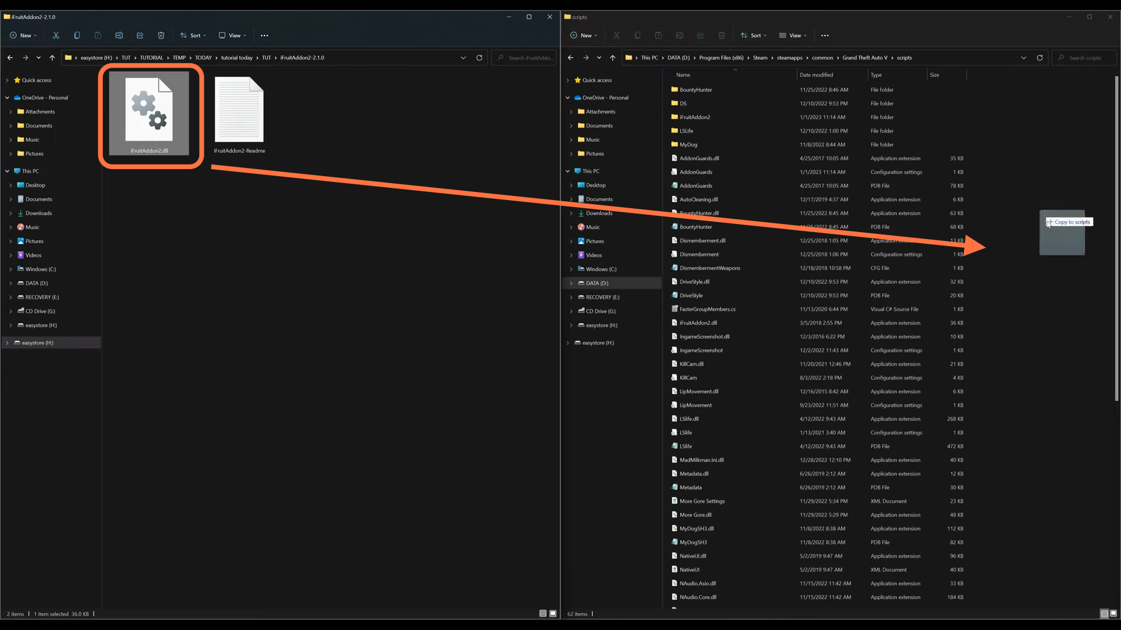The height and width of the screenshot is (630, 1121).
Task: Sort by Date modified column header
Action: click(832, 75)
